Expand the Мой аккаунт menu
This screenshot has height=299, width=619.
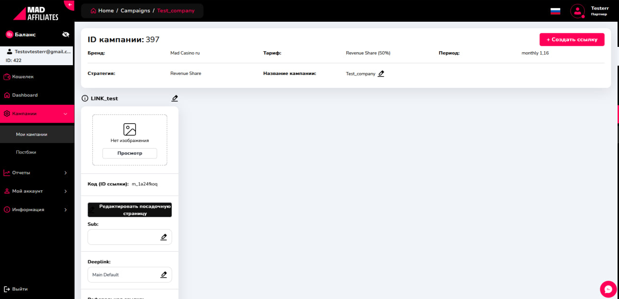[65, 191]
